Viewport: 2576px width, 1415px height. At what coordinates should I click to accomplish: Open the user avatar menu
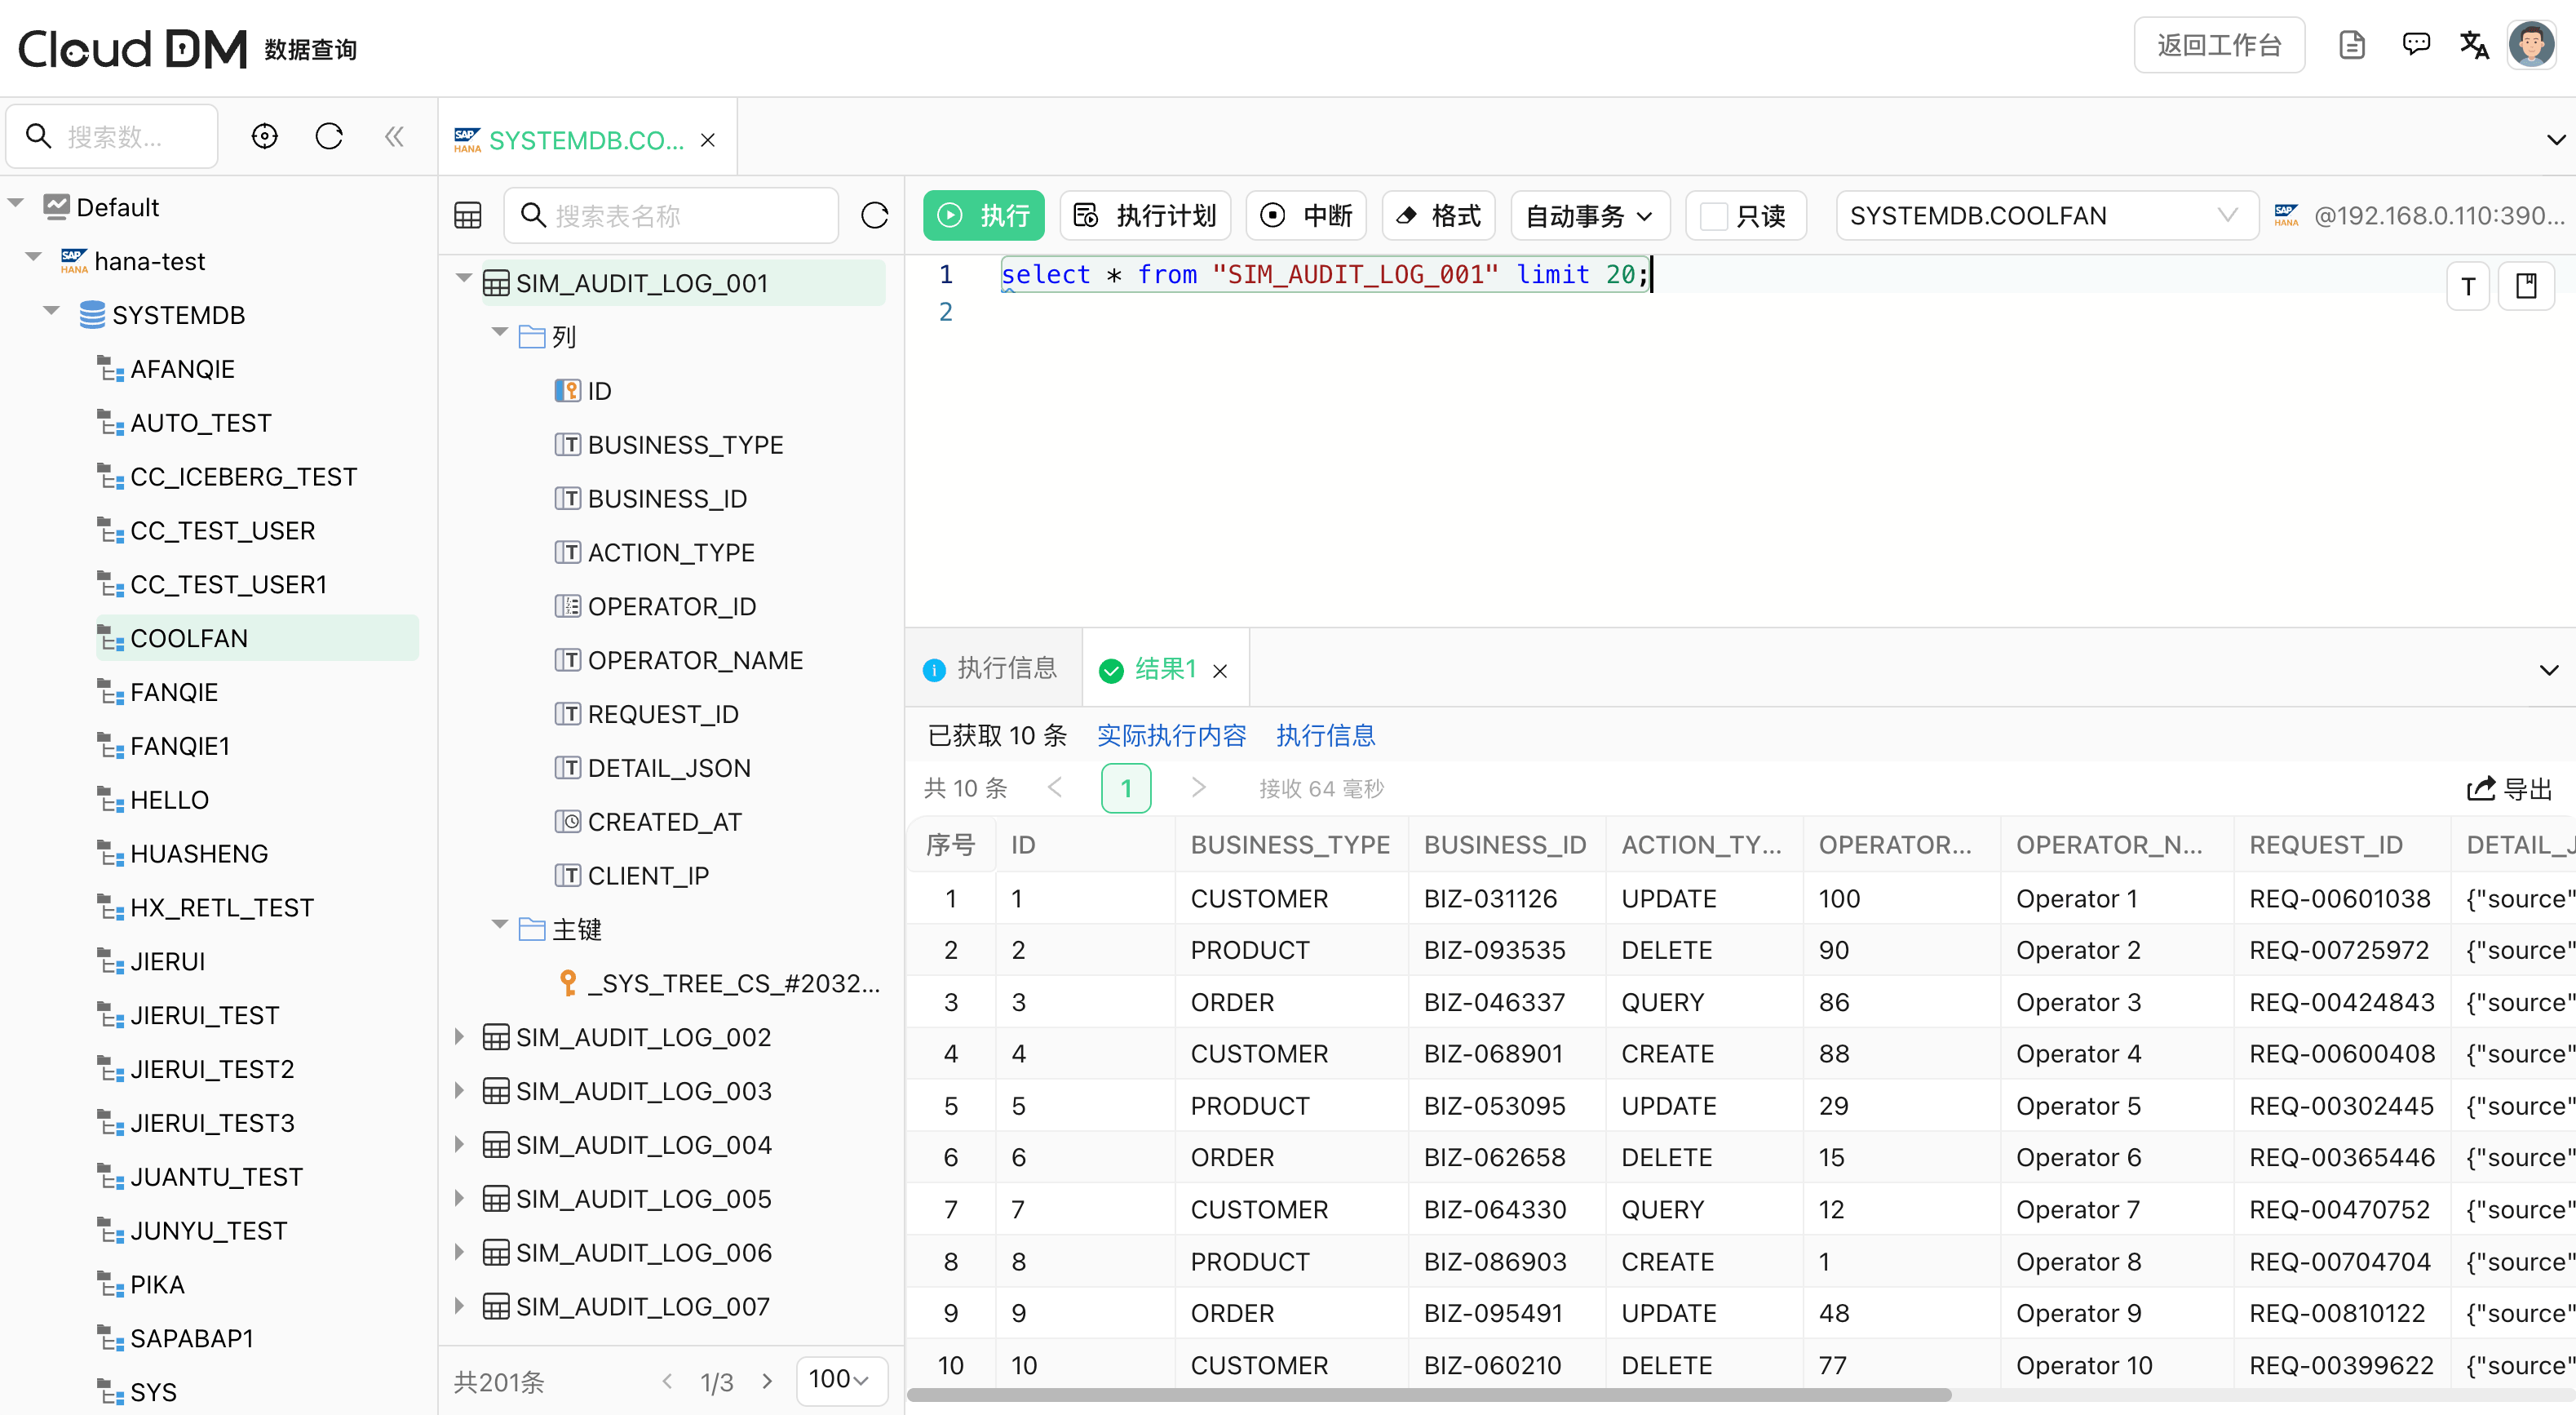pos(2532,45)
